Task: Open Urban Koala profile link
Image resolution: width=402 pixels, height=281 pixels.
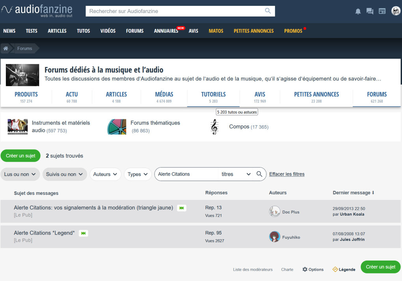Action: click(352, 214)
